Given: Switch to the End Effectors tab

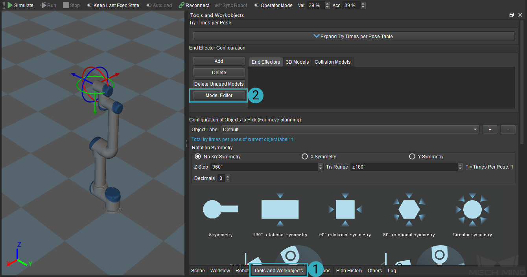Looking at the screenshot, I should pos(266,62).
